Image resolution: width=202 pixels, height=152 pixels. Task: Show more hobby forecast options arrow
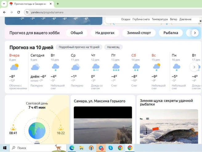click(195, 33)
